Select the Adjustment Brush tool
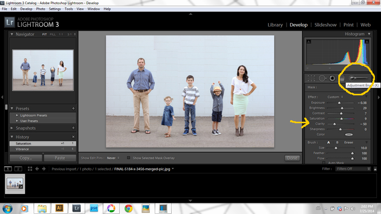 point(358,78)
